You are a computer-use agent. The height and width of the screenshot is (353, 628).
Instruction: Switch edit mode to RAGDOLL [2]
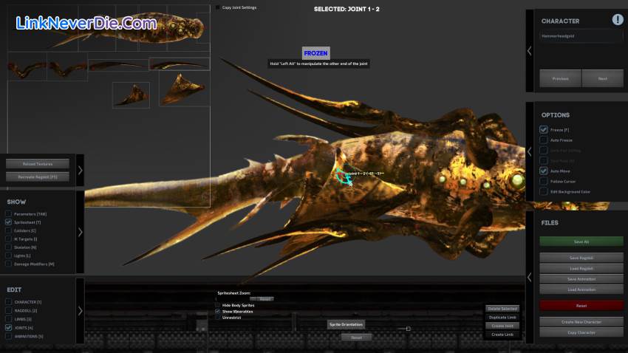tap(8, 311)
